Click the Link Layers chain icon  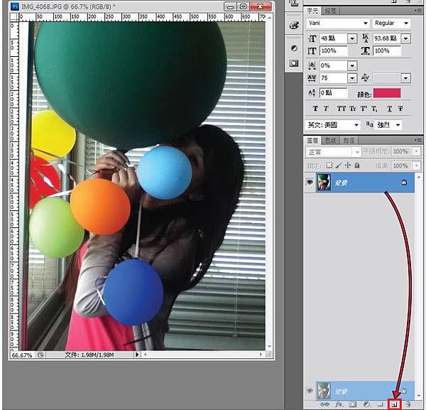326,404
